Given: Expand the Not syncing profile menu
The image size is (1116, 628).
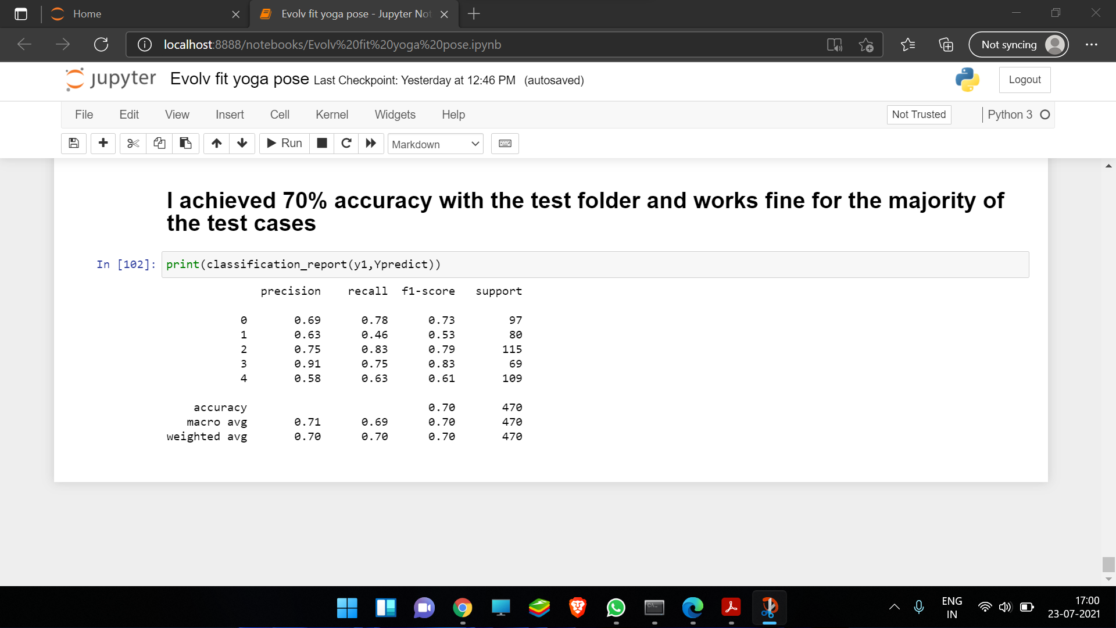Looking at the screenshot, I should point(1018,44).
